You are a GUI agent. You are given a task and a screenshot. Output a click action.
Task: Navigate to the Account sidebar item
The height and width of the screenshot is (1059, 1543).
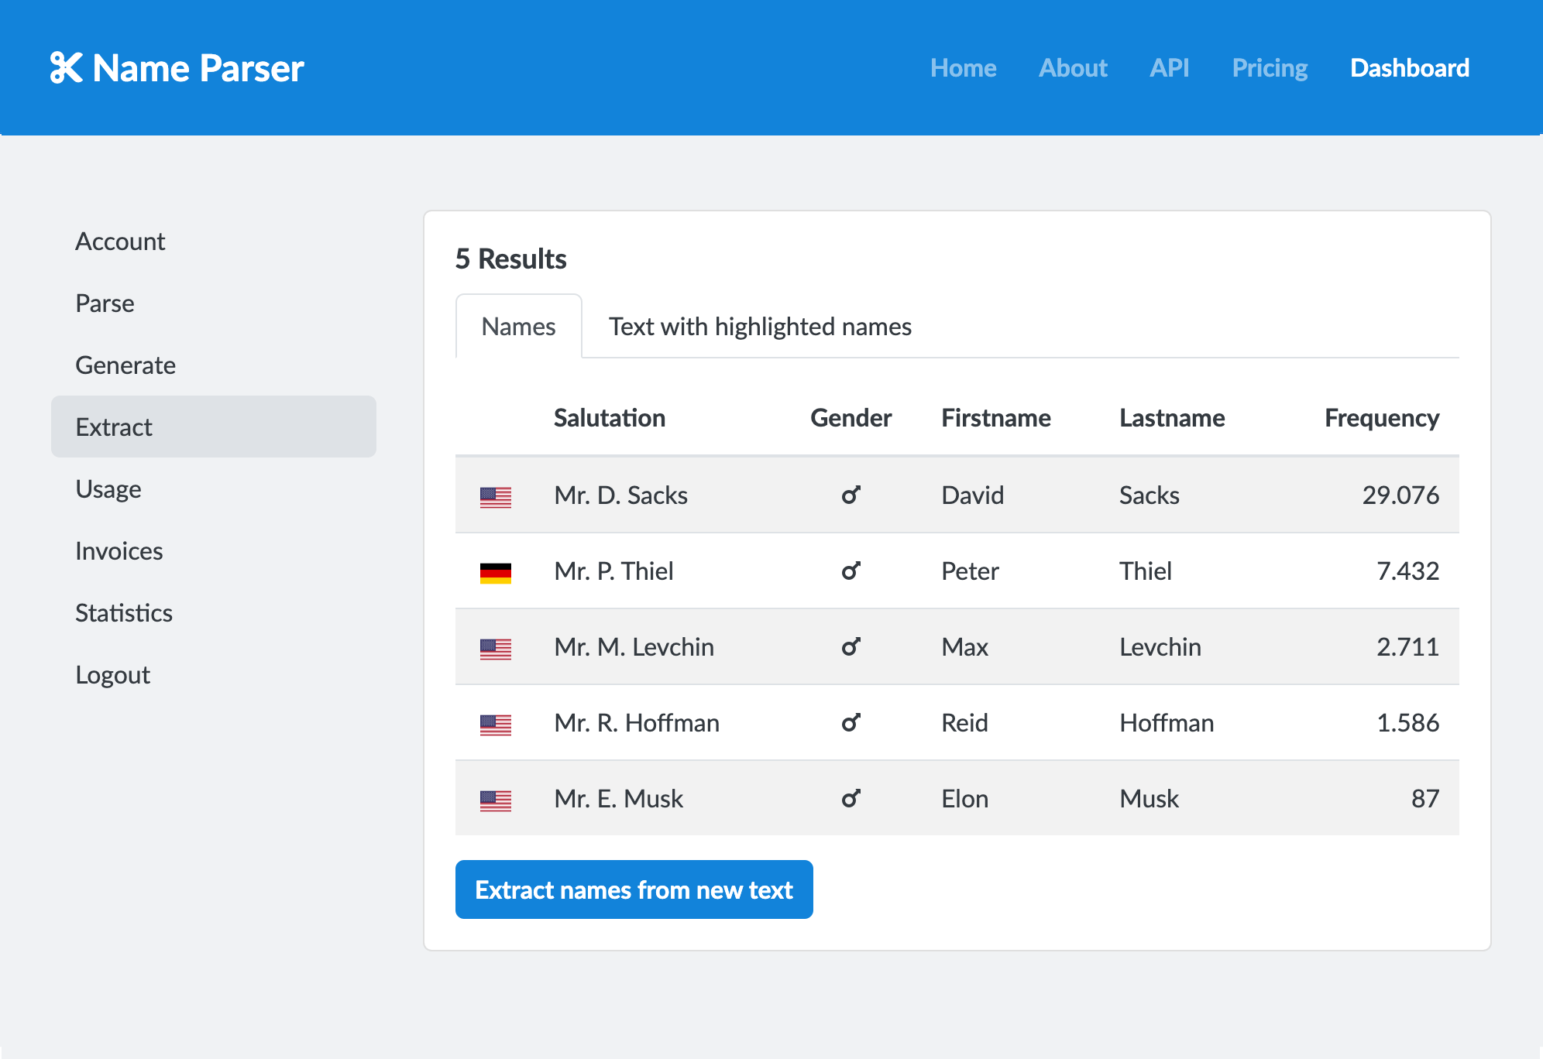(121, 242)
